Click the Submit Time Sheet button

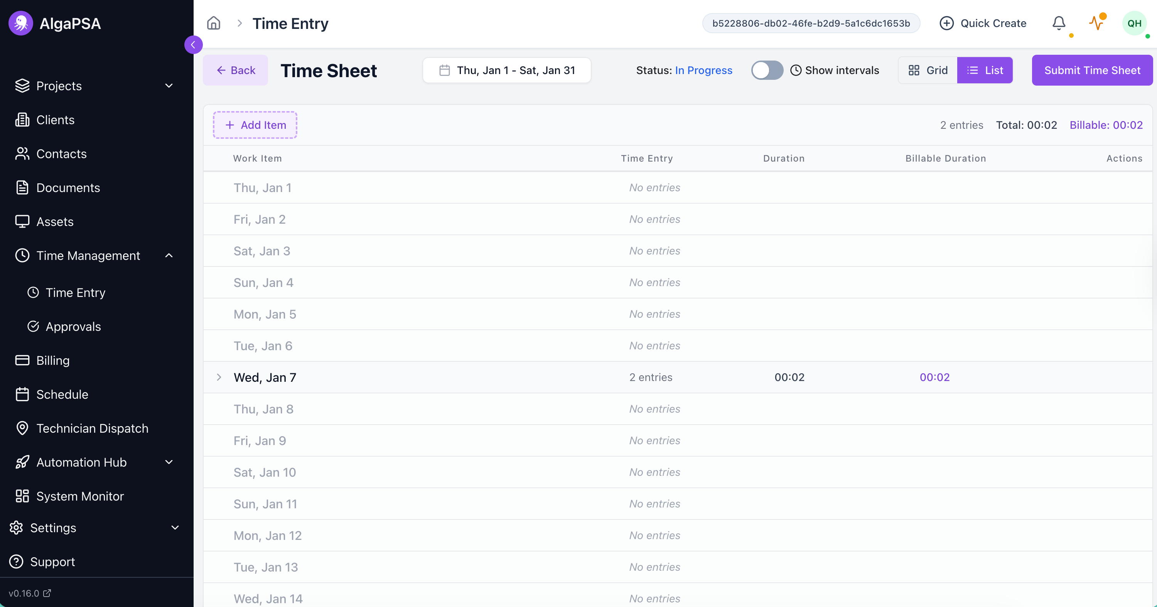tap(1092, 70)
